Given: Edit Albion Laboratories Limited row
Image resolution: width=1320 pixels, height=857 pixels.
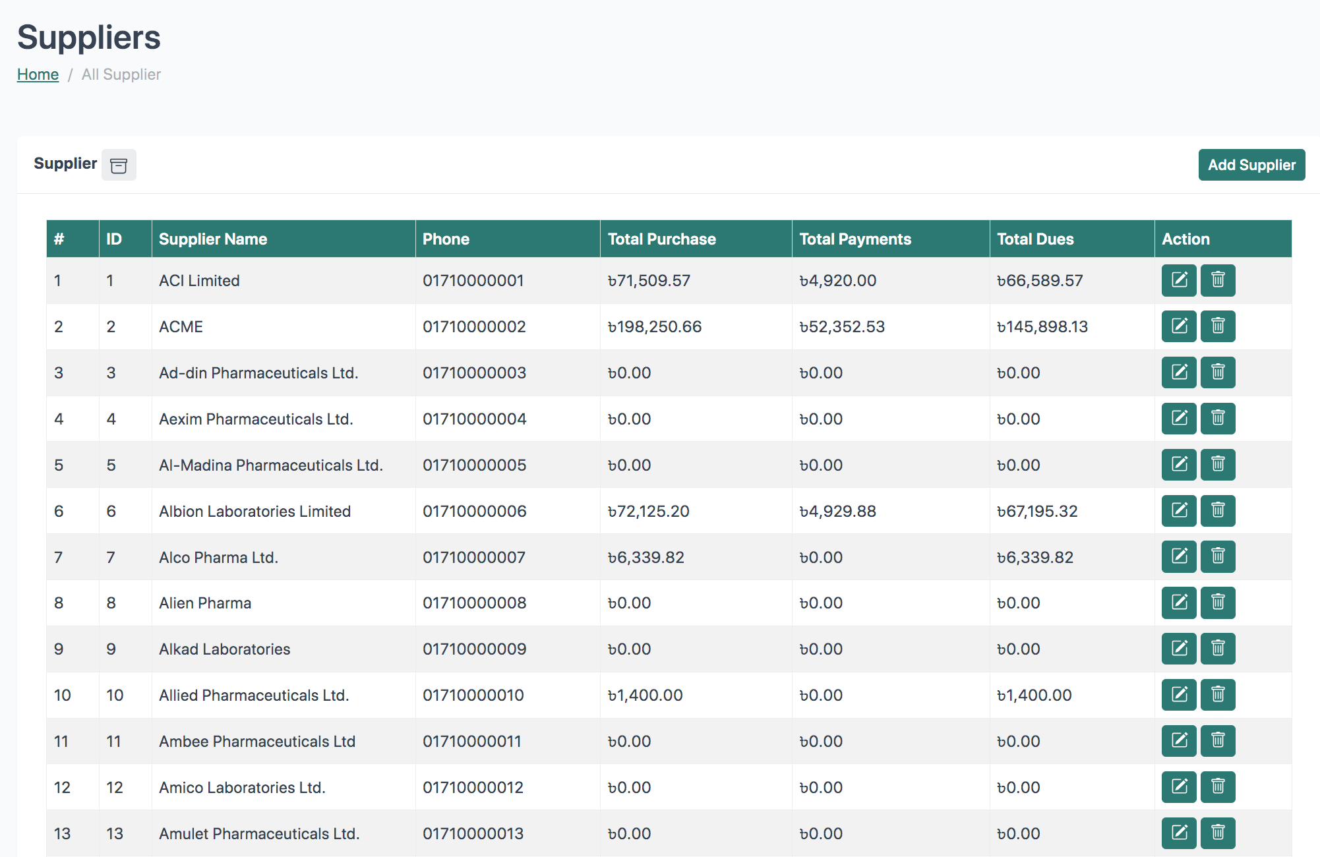Looking at the screenshot, I should 1179,511.
